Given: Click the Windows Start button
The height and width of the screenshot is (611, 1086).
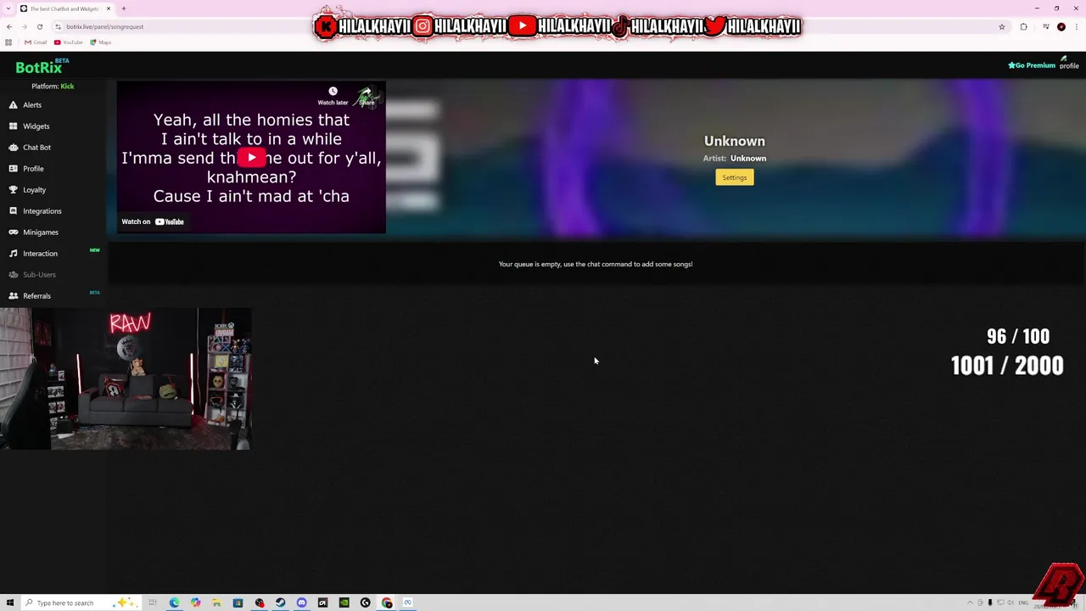Looking at the screenshot, I should point(10,603).
